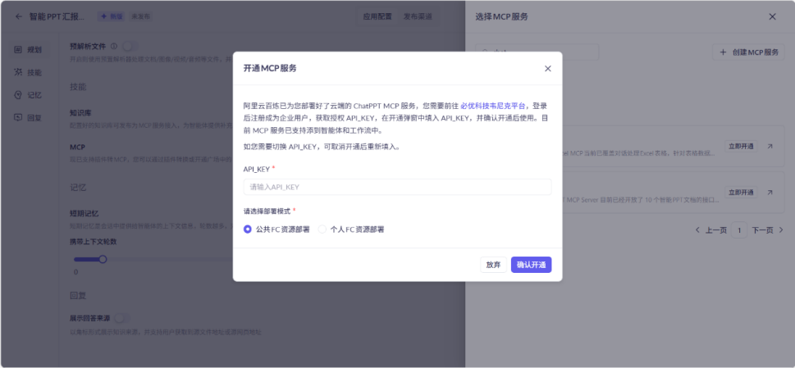Click the 知识库 section label

click(80, 112)
